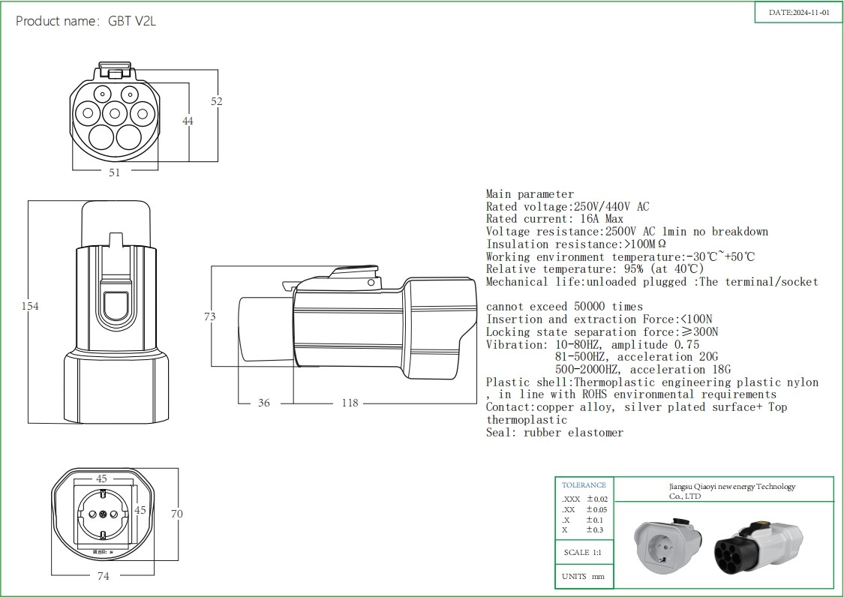Click the top connector face view drawing
The height and width of the screenshot is (597, 844).
(x=114, y=114)
